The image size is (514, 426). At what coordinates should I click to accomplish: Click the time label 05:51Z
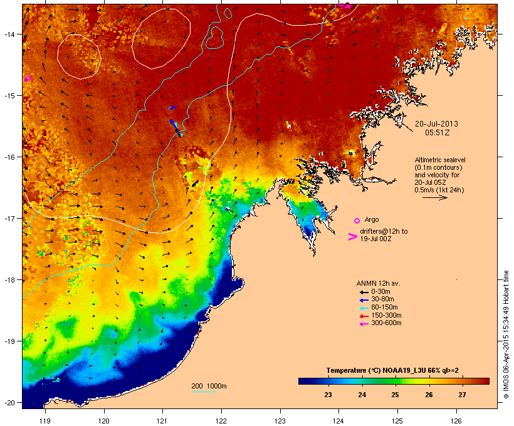[438, 133]
